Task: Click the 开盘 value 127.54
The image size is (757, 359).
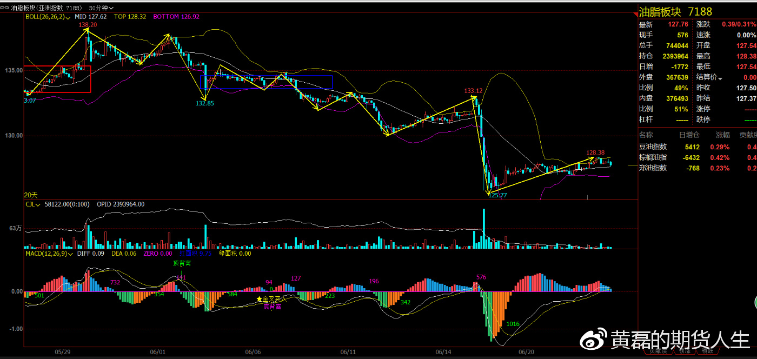Action: tap(746, 45)
